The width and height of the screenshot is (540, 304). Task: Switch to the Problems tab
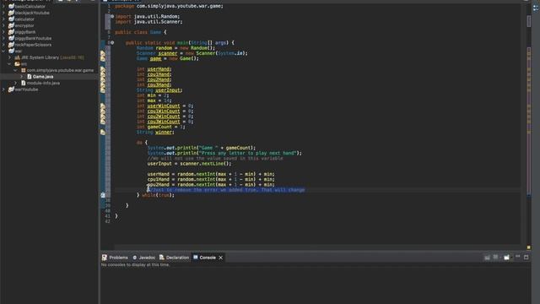pos(115,258)
